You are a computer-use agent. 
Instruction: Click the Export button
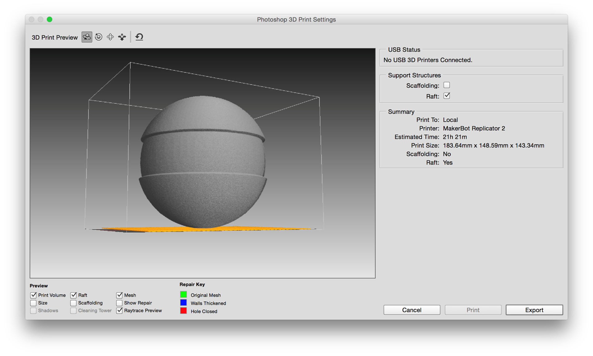534,310
